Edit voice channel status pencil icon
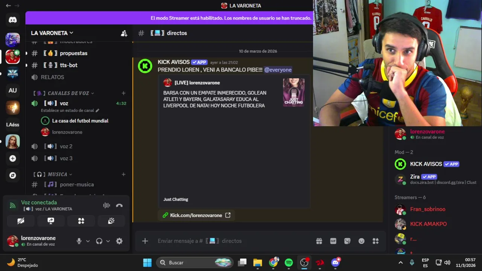This screenshot has height=271, width=482. (98, 111)
